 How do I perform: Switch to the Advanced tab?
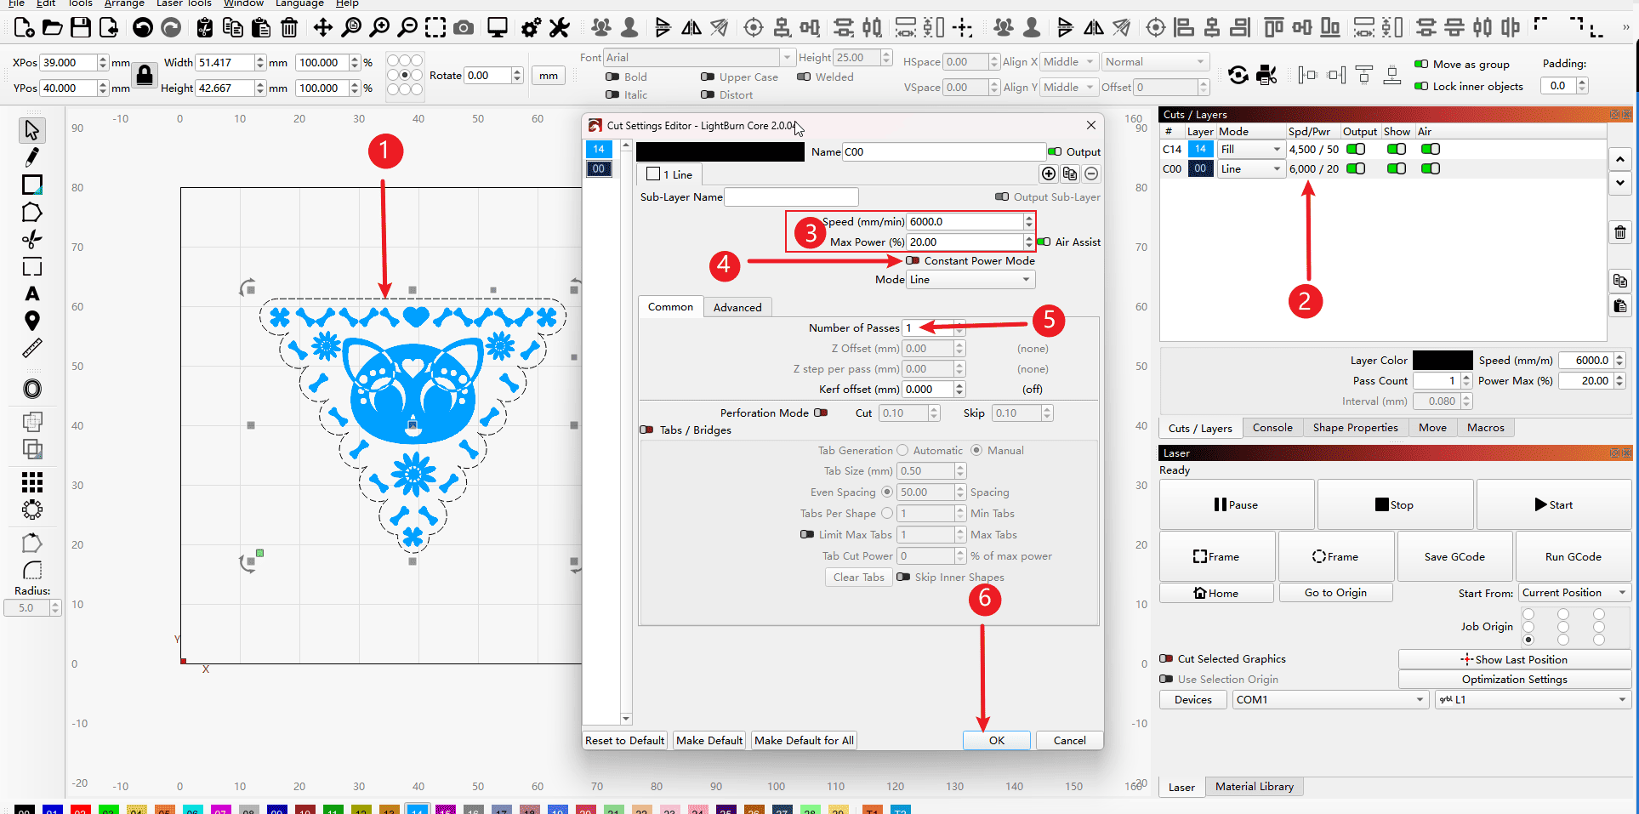click(737, 308)
